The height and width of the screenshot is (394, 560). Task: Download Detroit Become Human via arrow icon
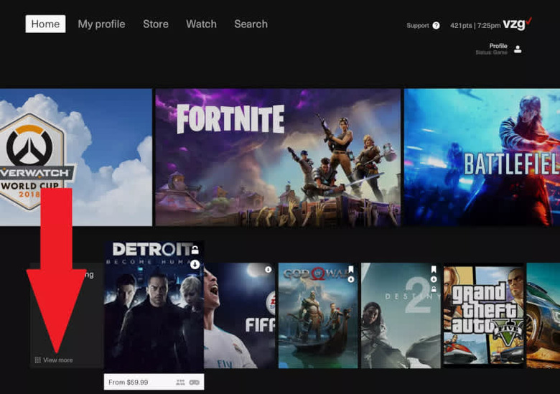tap(195, 264)
